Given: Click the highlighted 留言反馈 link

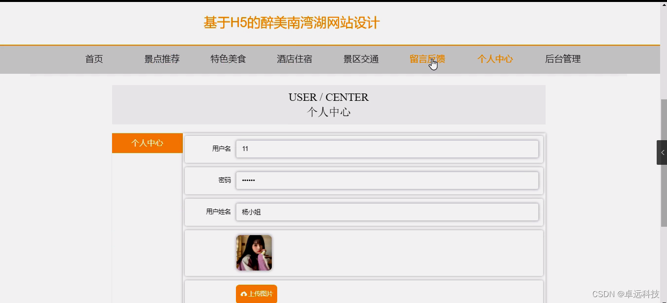Looking at the screenshot, I should 428,59.
